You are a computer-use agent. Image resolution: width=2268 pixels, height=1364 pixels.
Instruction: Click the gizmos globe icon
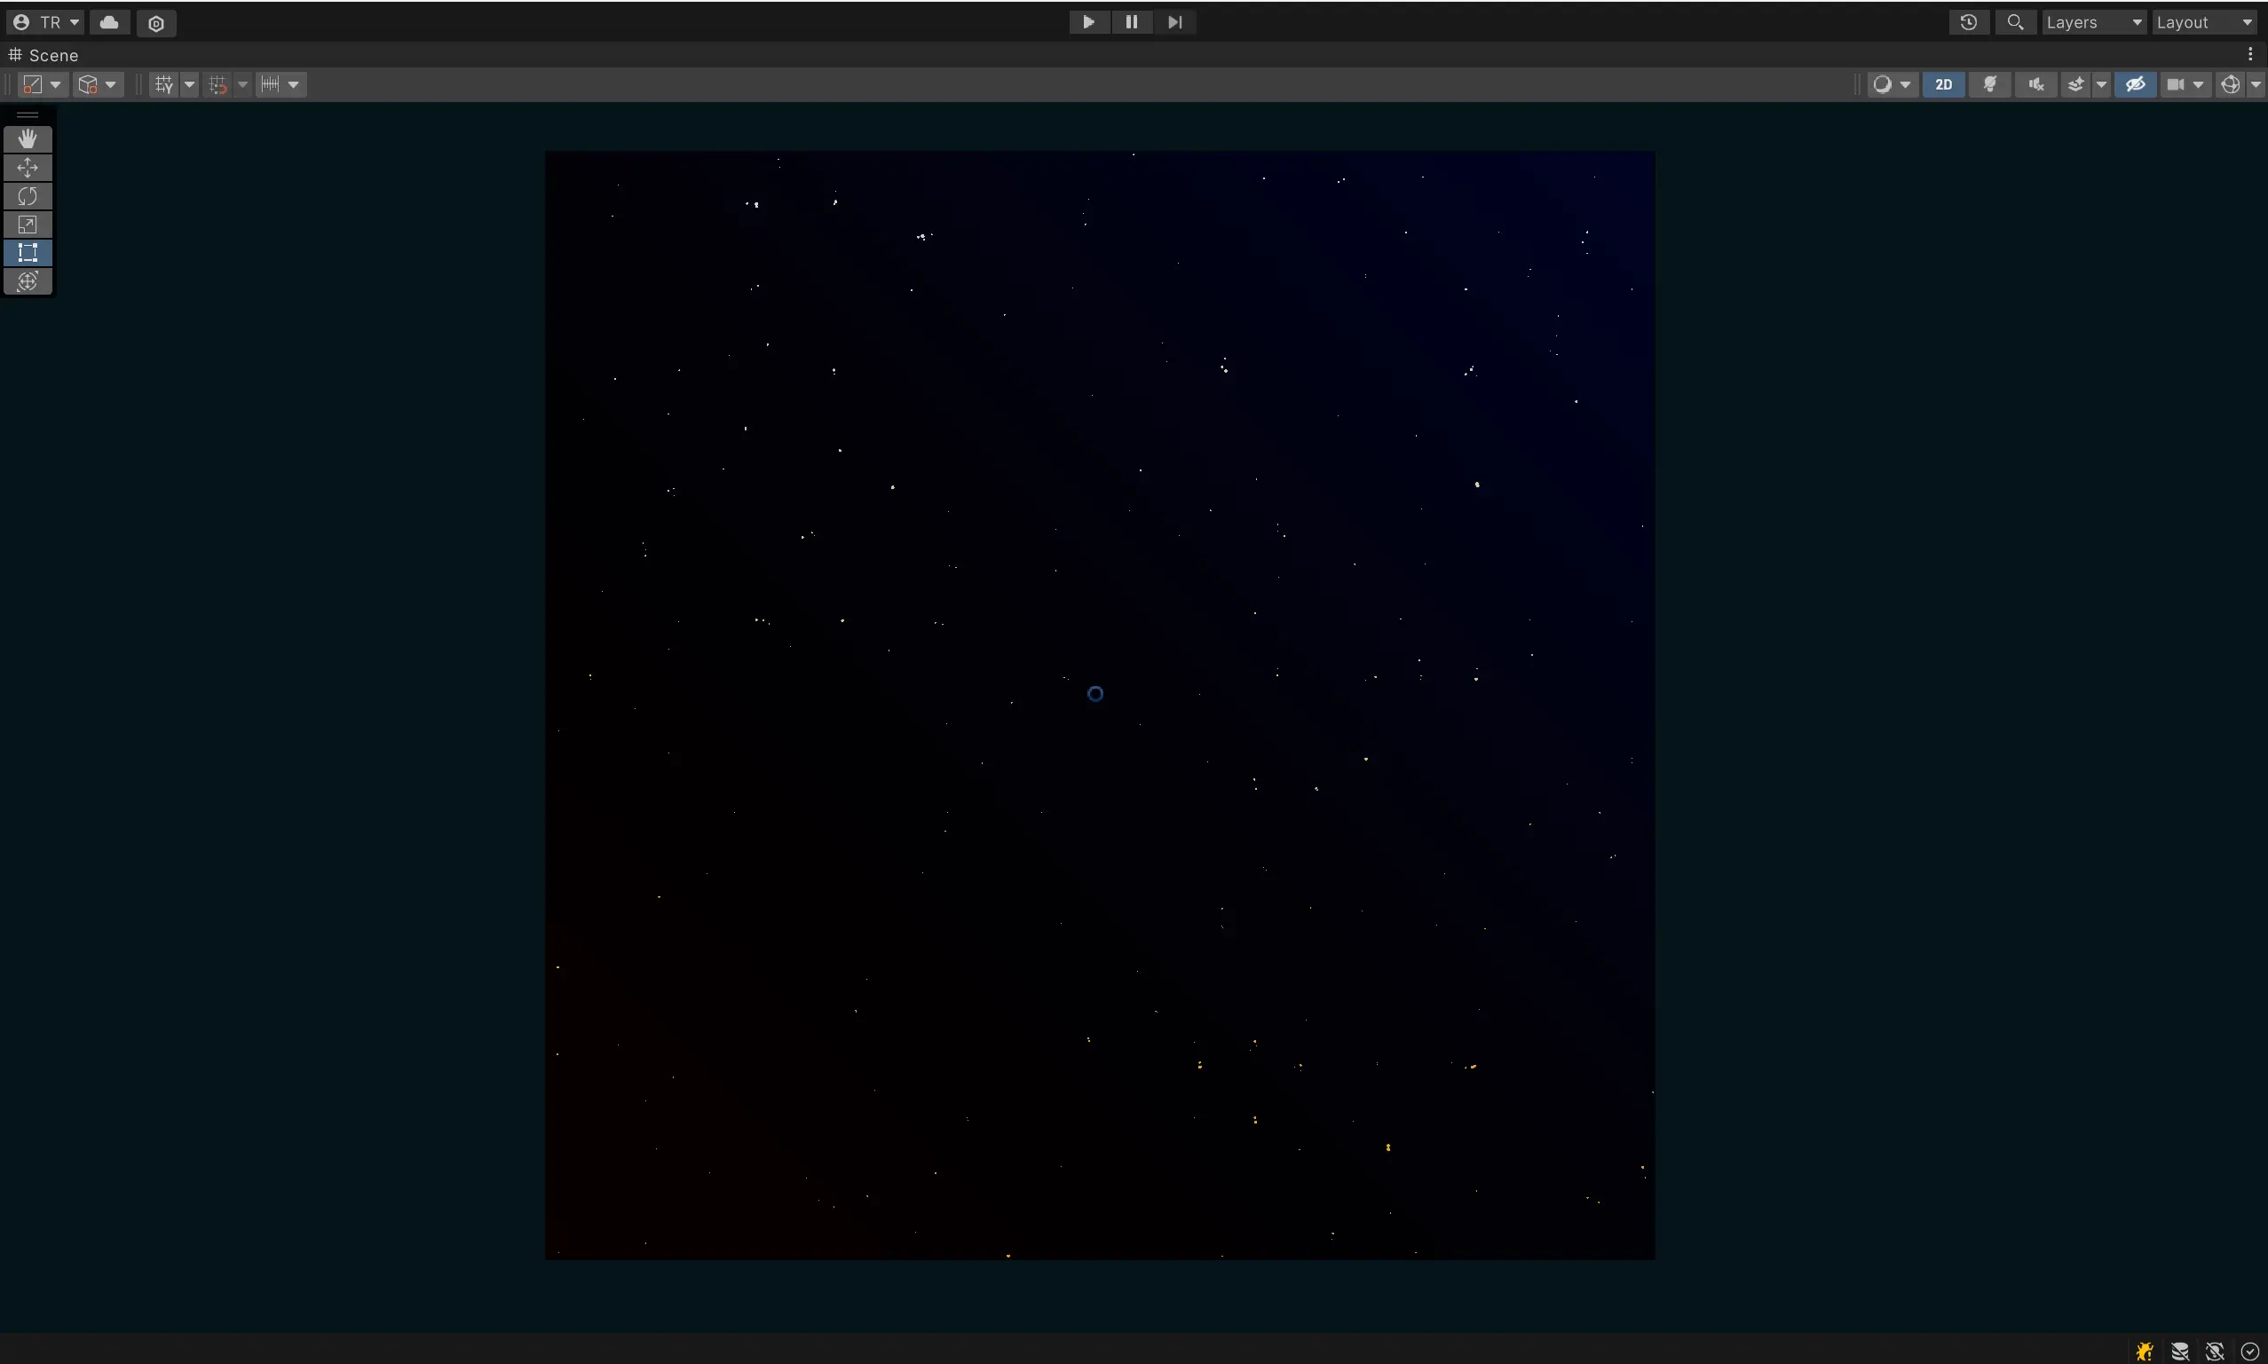(x=2231, y=84)
